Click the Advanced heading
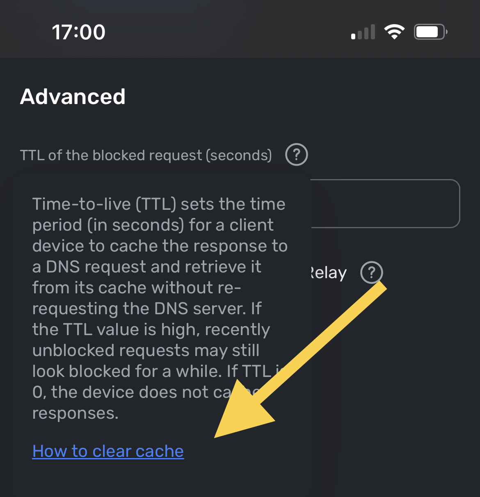 [73, 97]
